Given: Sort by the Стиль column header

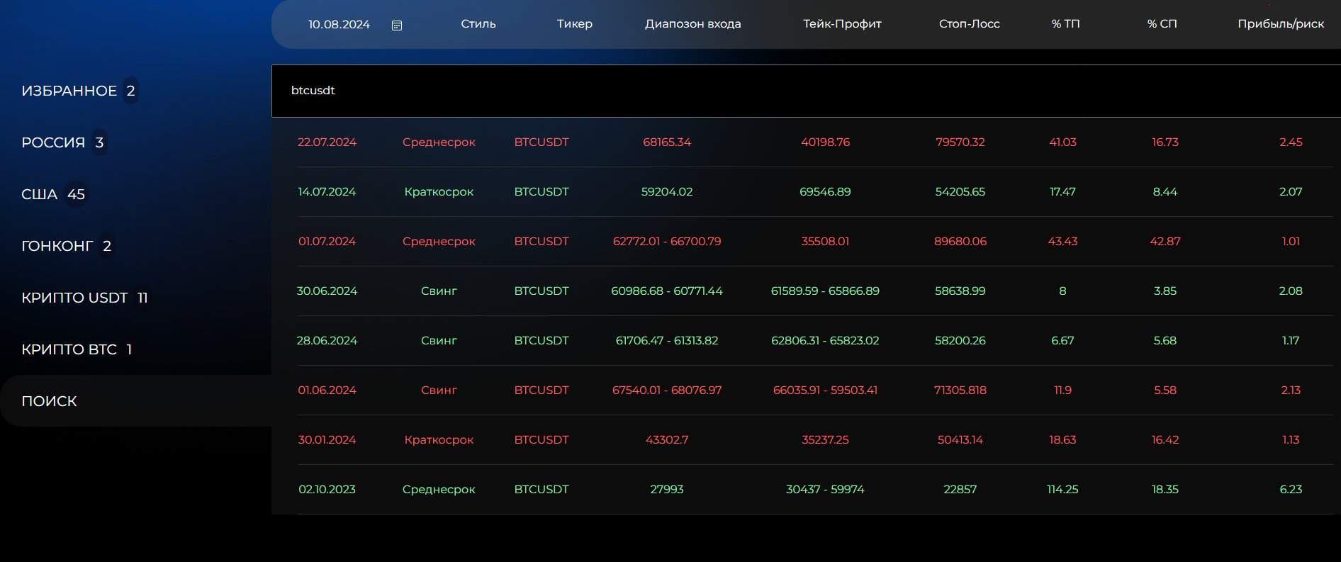Looking at the screenshot, I should pos(478,24).
